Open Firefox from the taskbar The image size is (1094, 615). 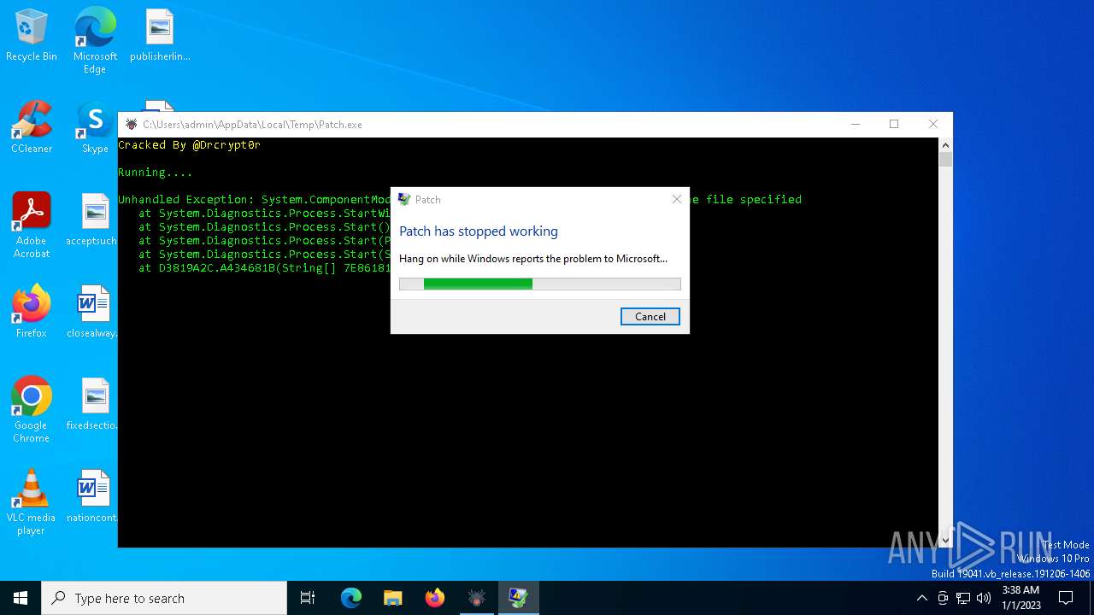[435, 598]
